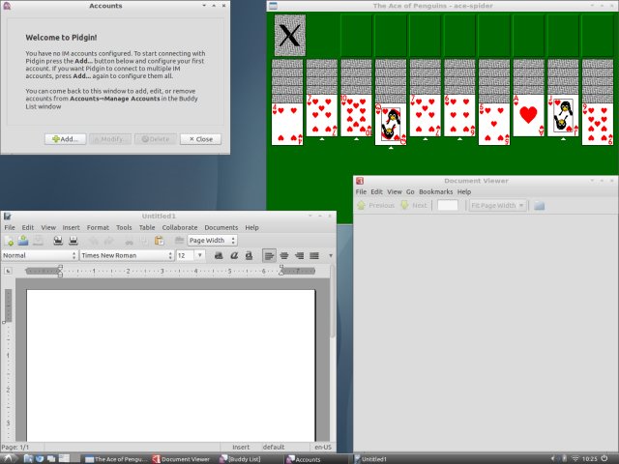Click the New document icon in AbiWord

[x=10, y=241]
